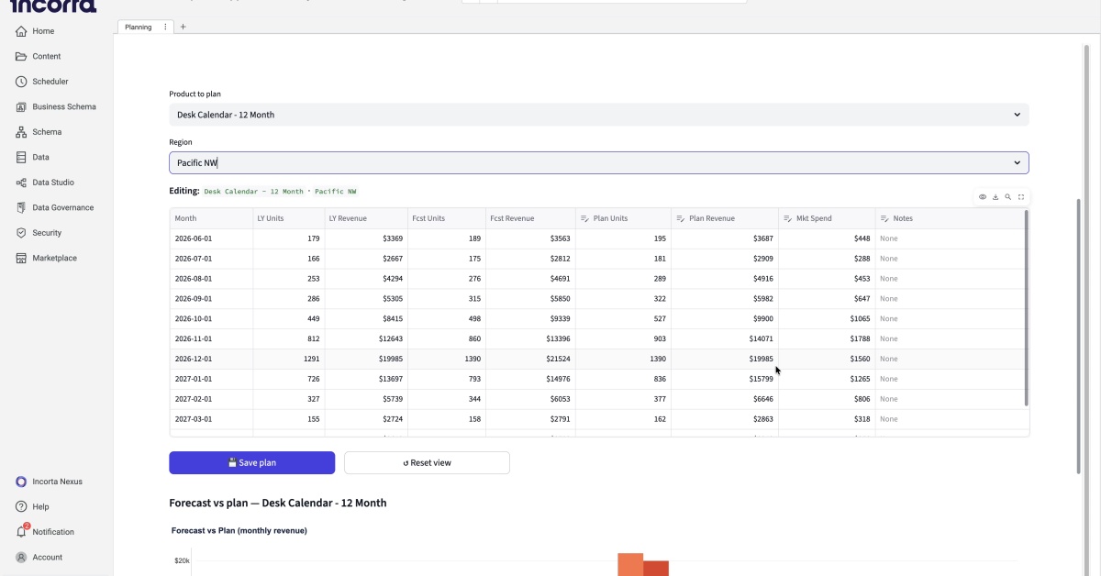This screenshot has width=1101, height=576.
Task: Select Mkt Spend cell $806
Action: 827,399
